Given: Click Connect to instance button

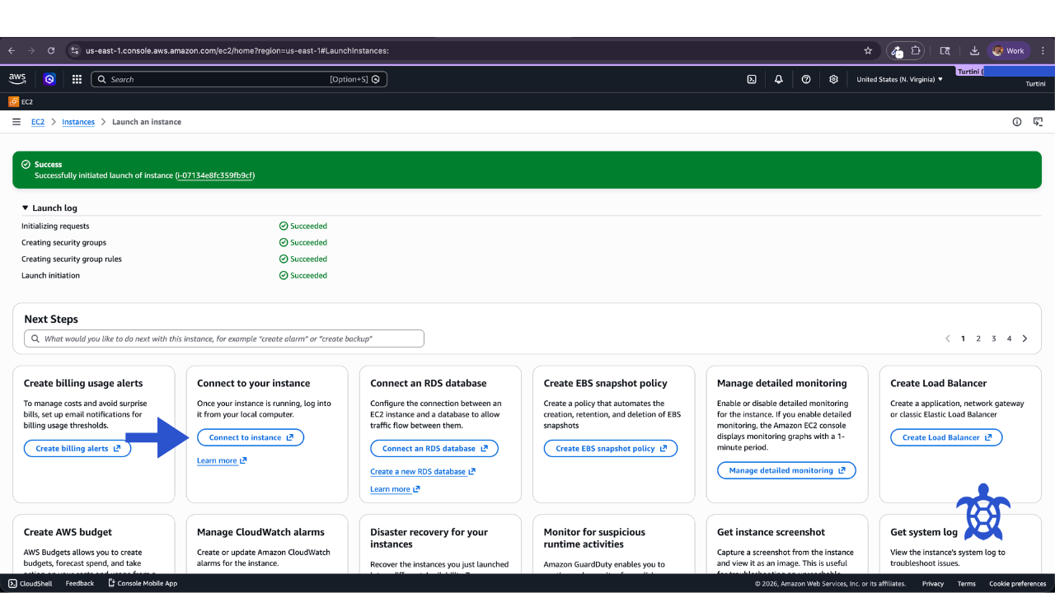Looking at the screenshot, I should tap(251, 437).
